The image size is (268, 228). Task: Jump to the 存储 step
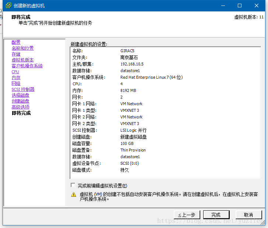(x=16, y=54)
